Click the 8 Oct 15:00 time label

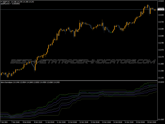pos(38,122)
